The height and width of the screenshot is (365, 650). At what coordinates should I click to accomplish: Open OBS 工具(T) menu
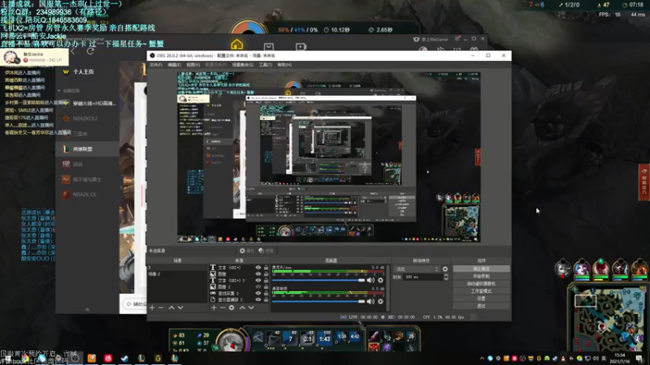[x=266, y=65]
